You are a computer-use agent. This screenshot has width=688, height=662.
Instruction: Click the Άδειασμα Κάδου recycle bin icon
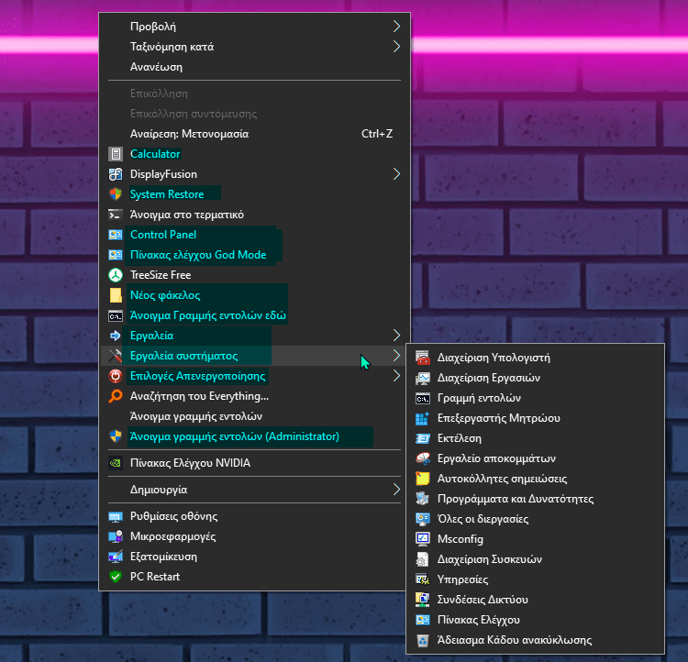[423, 640]
